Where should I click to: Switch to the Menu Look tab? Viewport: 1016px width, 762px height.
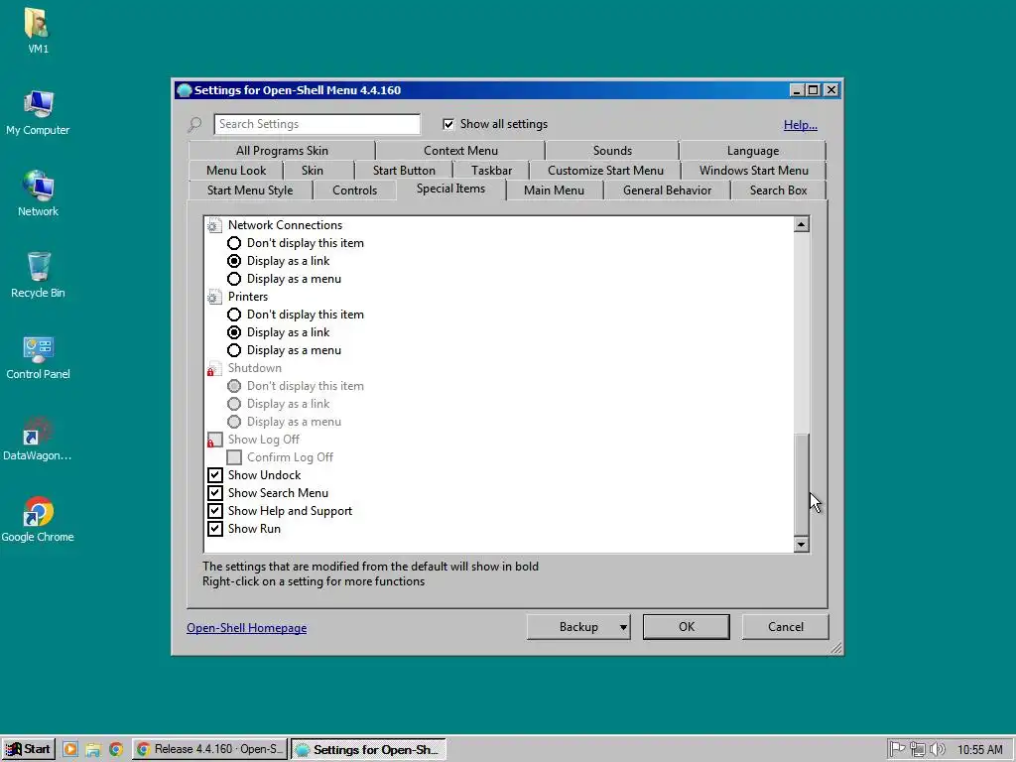[236, 171]
